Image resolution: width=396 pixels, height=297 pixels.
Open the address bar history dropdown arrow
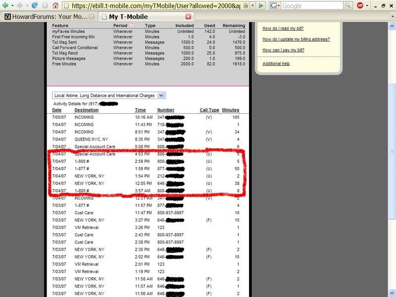253,5
